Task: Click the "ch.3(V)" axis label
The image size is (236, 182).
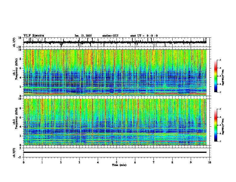Action: [x=14, y=153]
